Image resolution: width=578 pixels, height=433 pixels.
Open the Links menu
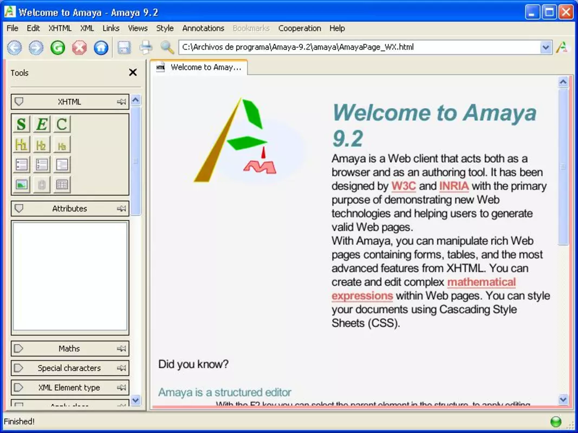click(x=111, y=28)
